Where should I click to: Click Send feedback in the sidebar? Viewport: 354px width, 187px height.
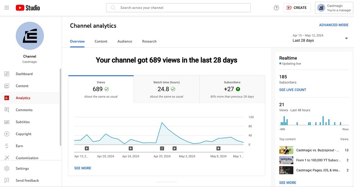pyautogui.click(x=30, y=180)
